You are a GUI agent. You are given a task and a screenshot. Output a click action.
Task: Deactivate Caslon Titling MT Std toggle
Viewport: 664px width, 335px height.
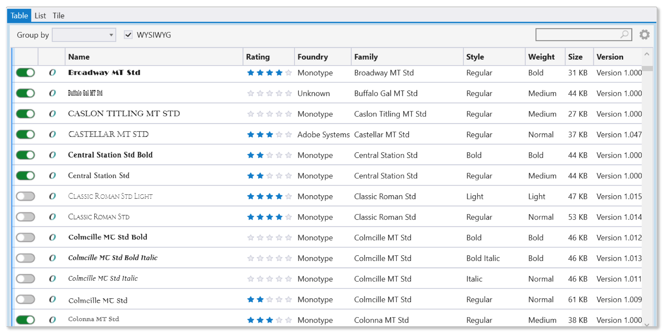coord(25,114)
